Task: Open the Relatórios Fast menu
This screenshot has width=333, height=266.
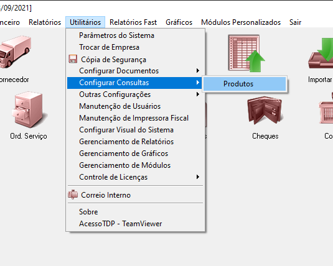Action: (x=133, y=22)
